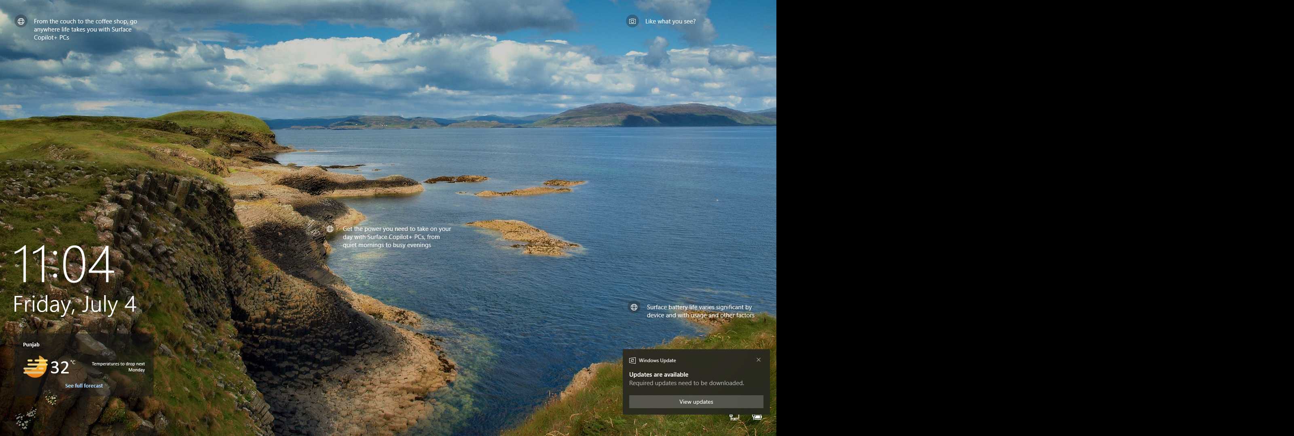Open the "Like what you see?" prompt

pyautogui.click(x=670, y=21)
